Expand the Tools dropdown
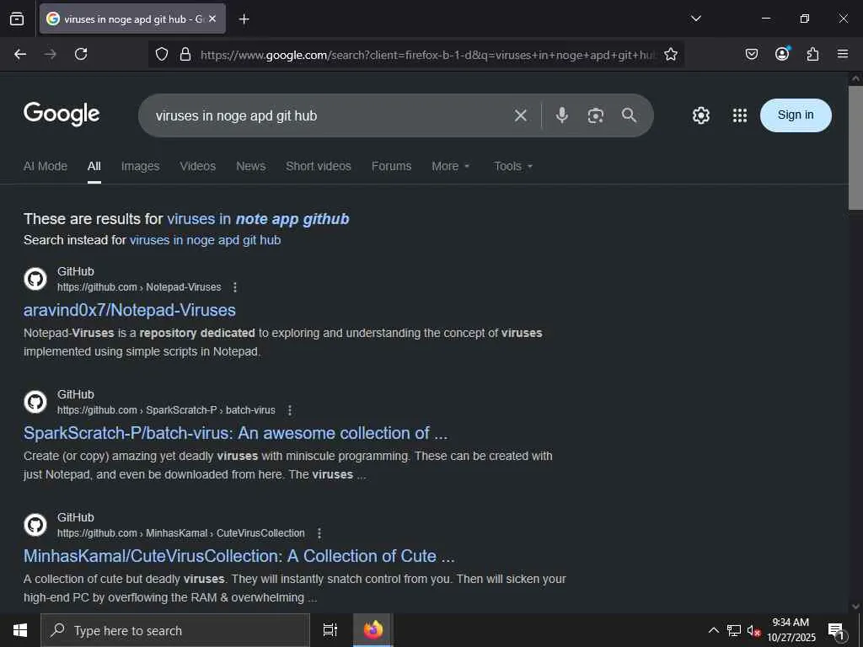 (513, 166)
